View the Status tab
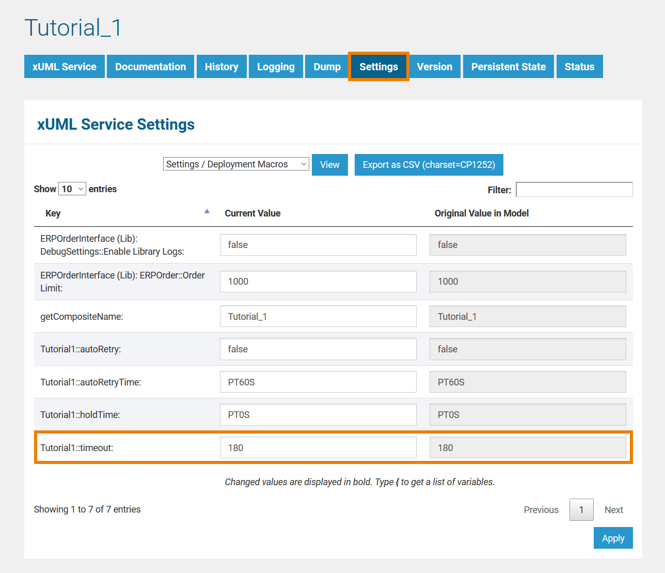Viewport: 665px width, 573px height. tap(579, 67)
